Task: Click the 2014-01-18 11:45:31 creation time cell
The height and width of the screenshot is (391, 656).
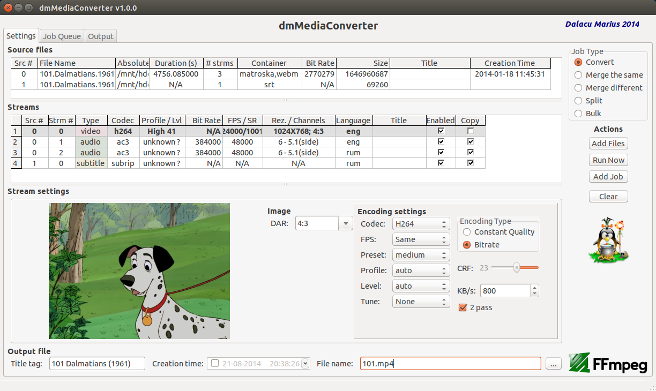Action: click(510, 74)
